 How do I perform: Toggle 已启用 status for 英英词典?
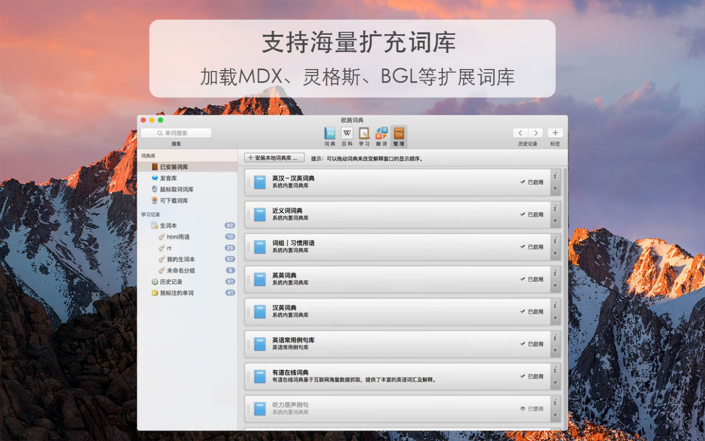coord(532,279)
